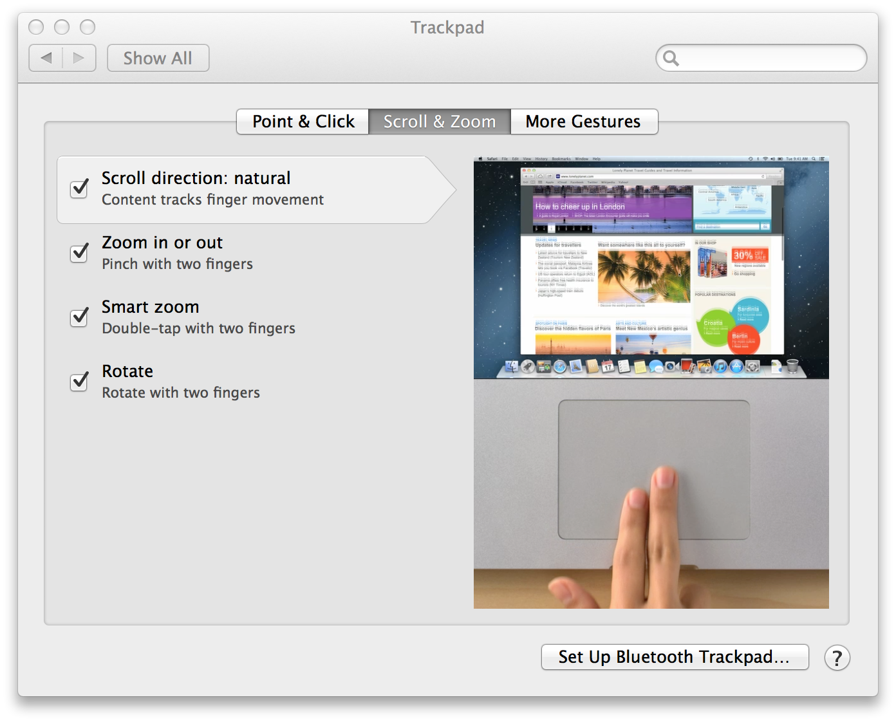Select the "Smart zoom" label
This screenshot has height=722, width=896.
click(151, 307)
